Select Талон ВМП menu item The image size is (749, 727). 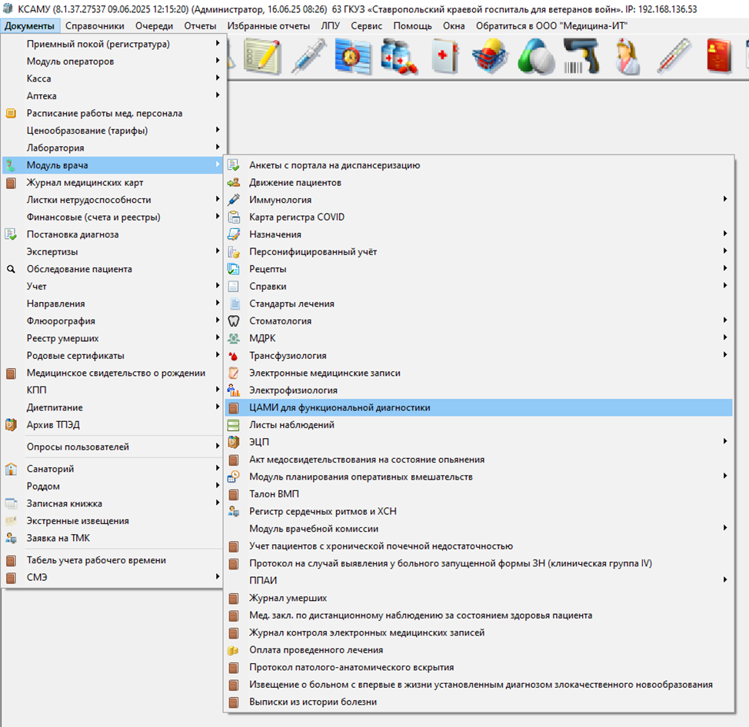(x=478, y=494)
